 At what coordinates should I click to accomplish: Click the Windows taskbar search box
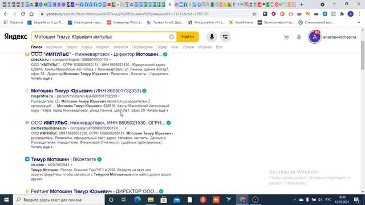tap(59, 200)
